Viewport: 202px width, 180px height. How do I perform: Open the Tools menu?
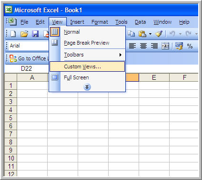[121, 22]
